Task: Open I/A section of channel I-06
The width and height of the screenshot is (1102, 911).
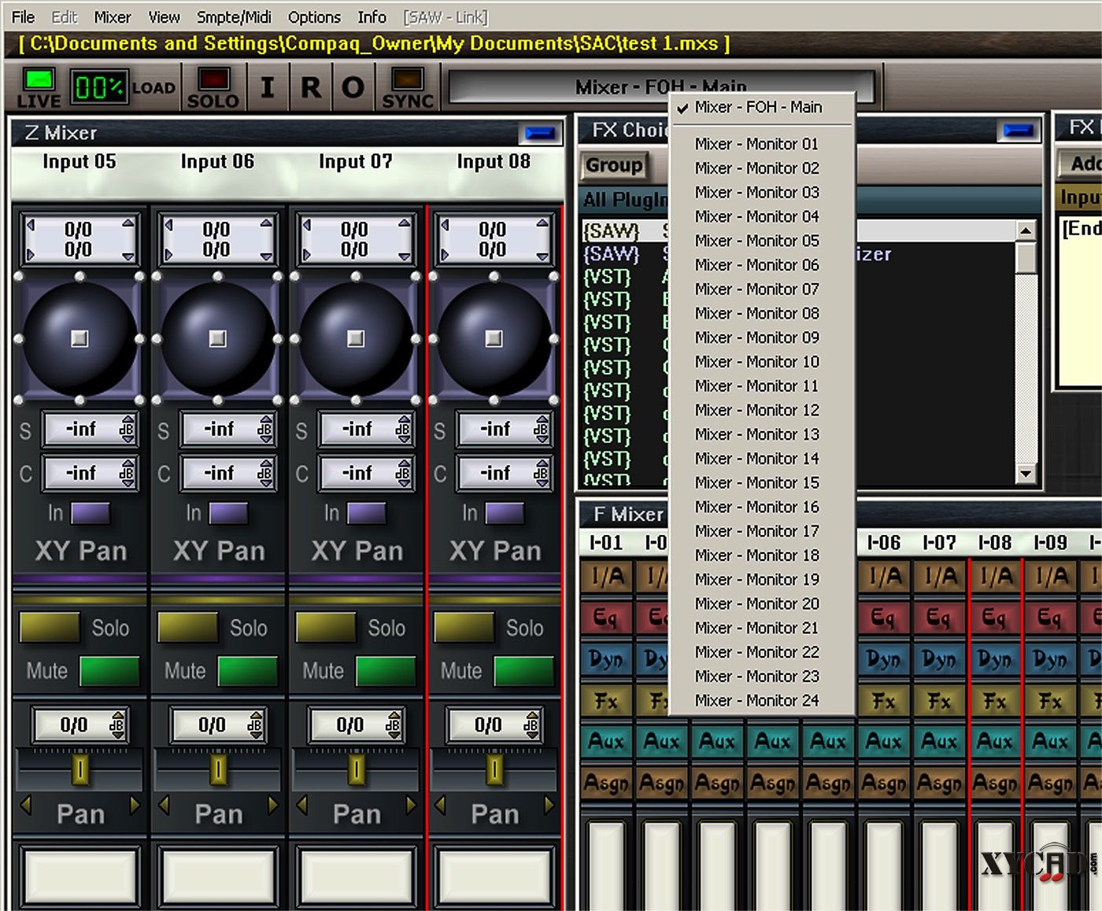Action: [x=884, y=577]
